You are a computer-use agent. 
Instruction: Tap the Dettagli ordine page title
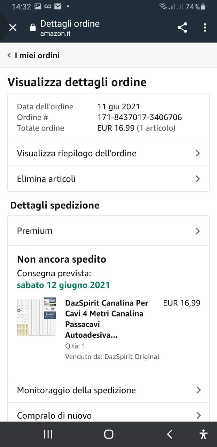70,24
